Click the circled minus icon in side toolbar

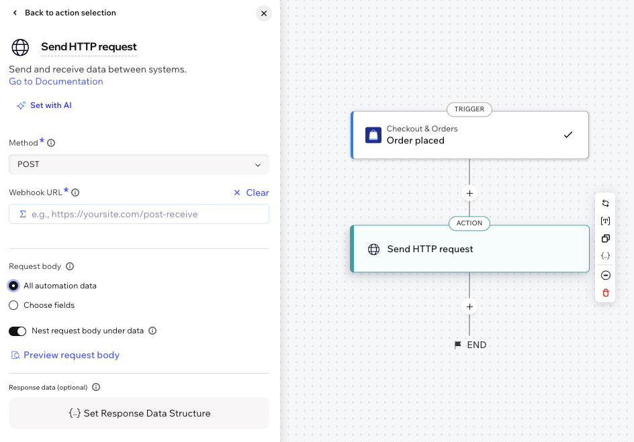(x=605, y=275)
